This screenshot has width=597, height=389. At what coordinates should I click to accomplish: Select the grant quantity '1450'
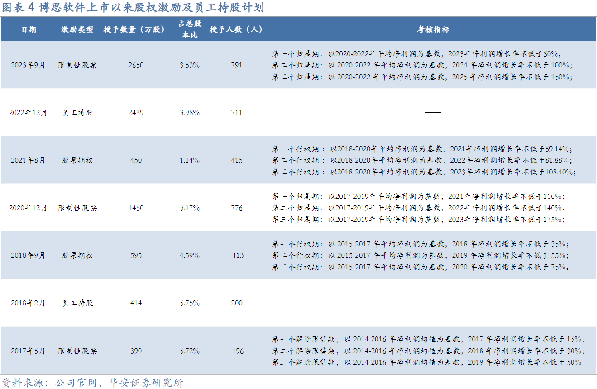click(136, 208)
